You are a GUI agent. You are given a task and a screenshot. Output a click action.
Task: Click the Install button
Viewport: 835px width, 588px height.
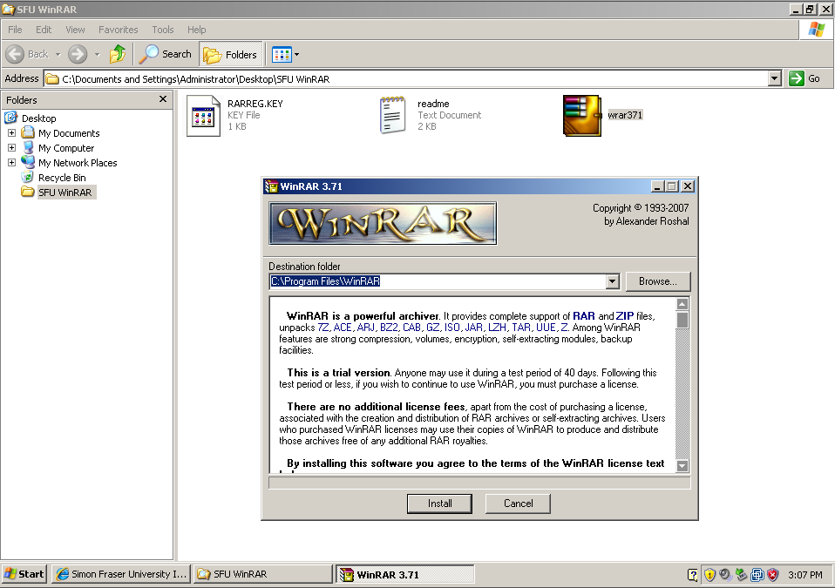point(440,504)
